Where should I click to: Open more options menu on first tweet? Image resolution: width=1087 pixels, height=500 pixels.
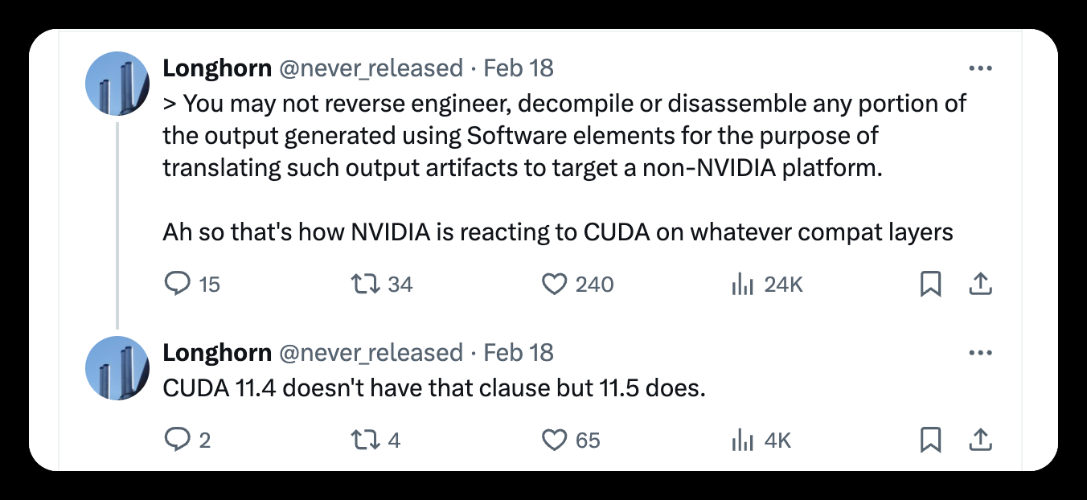click(981, 68)
